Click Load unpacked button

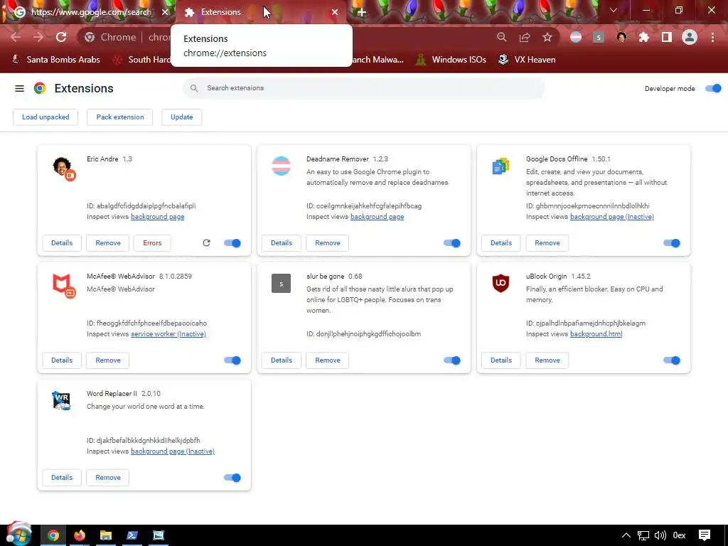[45, 117]
